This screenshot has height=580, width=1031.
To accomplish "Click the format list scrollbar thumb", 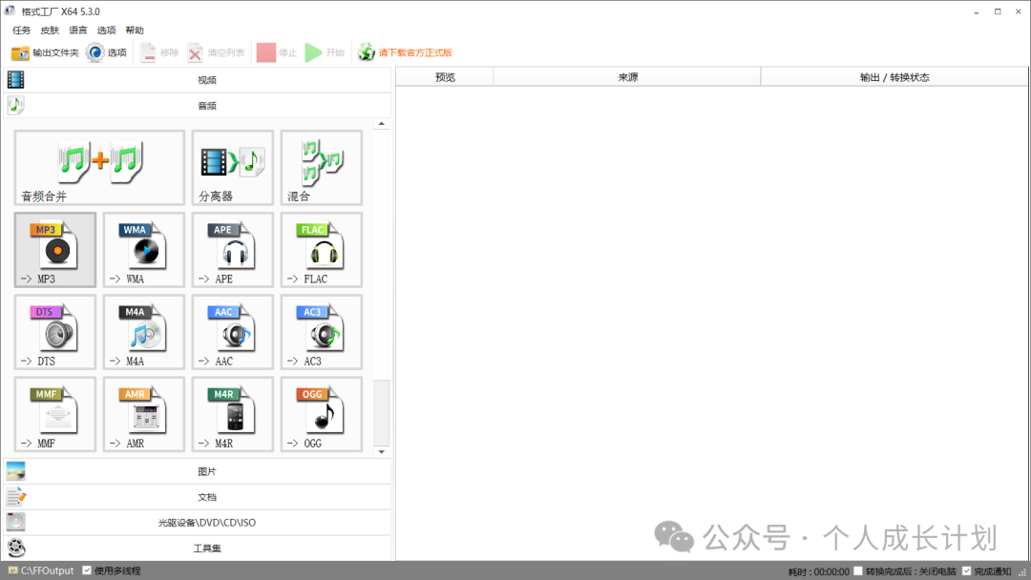I will click(x=381, y=412).
